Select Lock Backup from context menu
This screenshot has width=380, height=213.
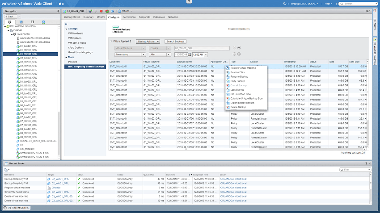[237, 90]
